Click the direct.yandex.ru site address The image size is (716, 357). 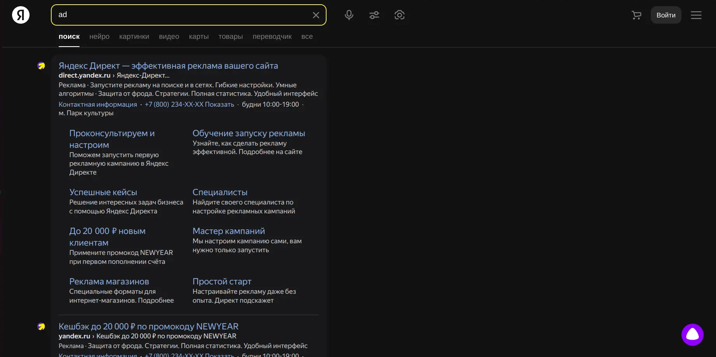pos(85,76)
